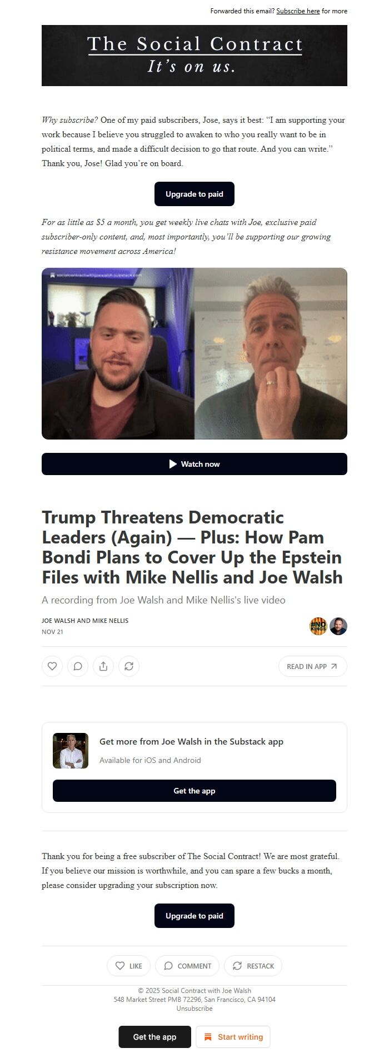
Task: Follow the Subscribe here link
Action: (x=298, y=11)
